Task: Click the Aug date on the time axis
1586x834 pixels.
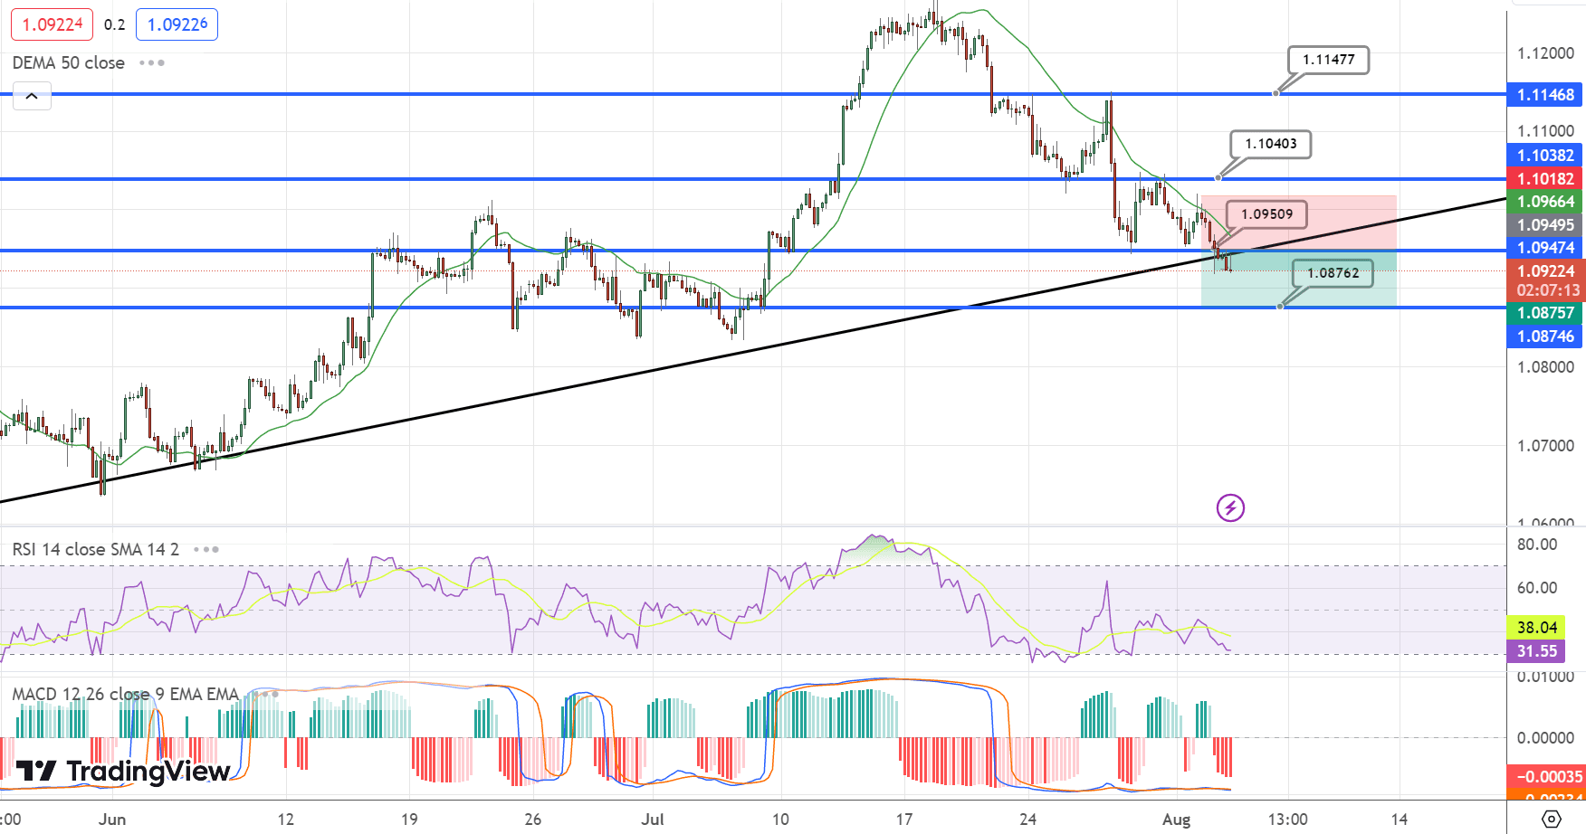Action: (1176, 820)
